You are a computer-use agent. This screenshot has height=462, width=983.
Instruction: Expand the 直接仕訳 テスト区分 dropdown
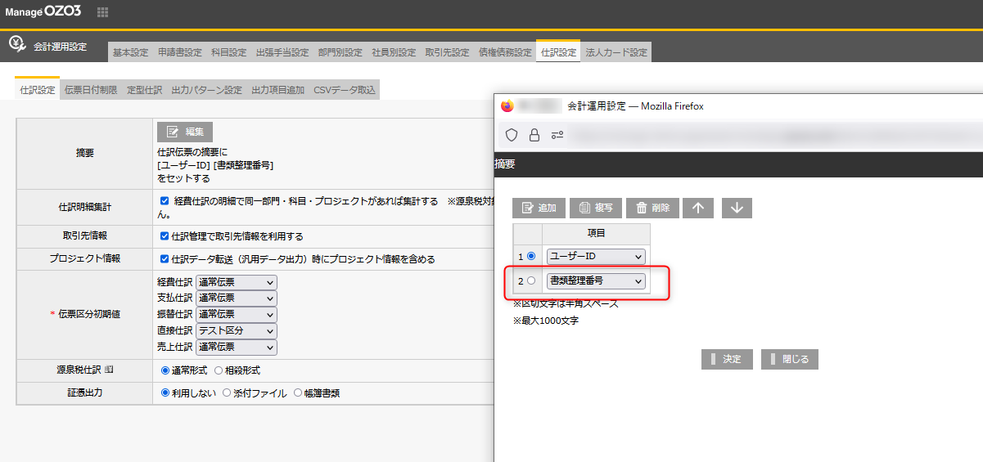tap(237, 331)
